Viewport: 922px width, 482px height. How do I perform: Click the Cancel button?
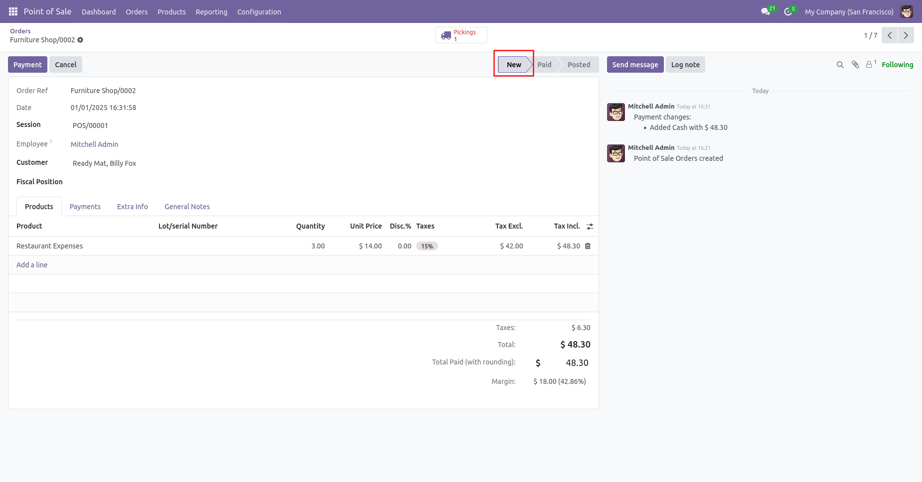point(66,65)
